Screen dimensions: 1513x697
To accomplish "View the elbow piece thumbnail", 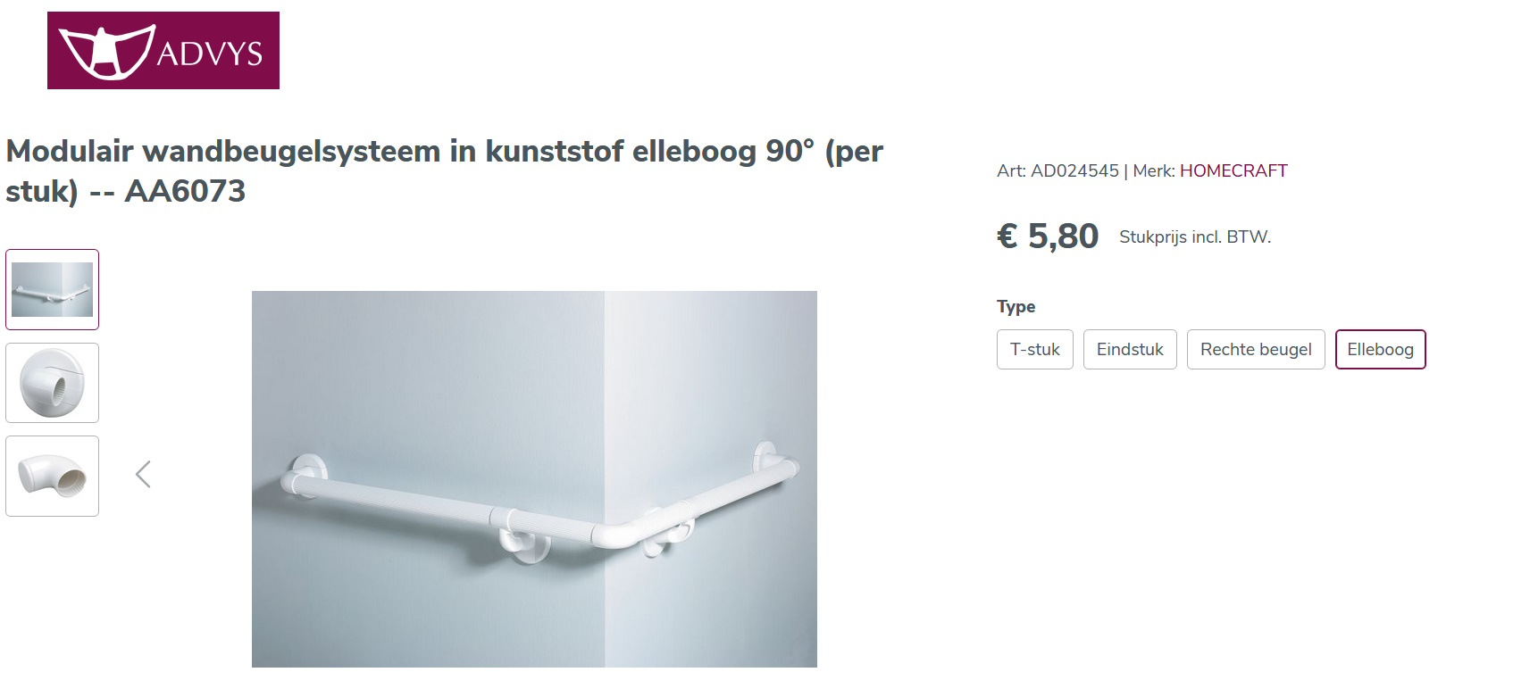I will coord(52,476).
